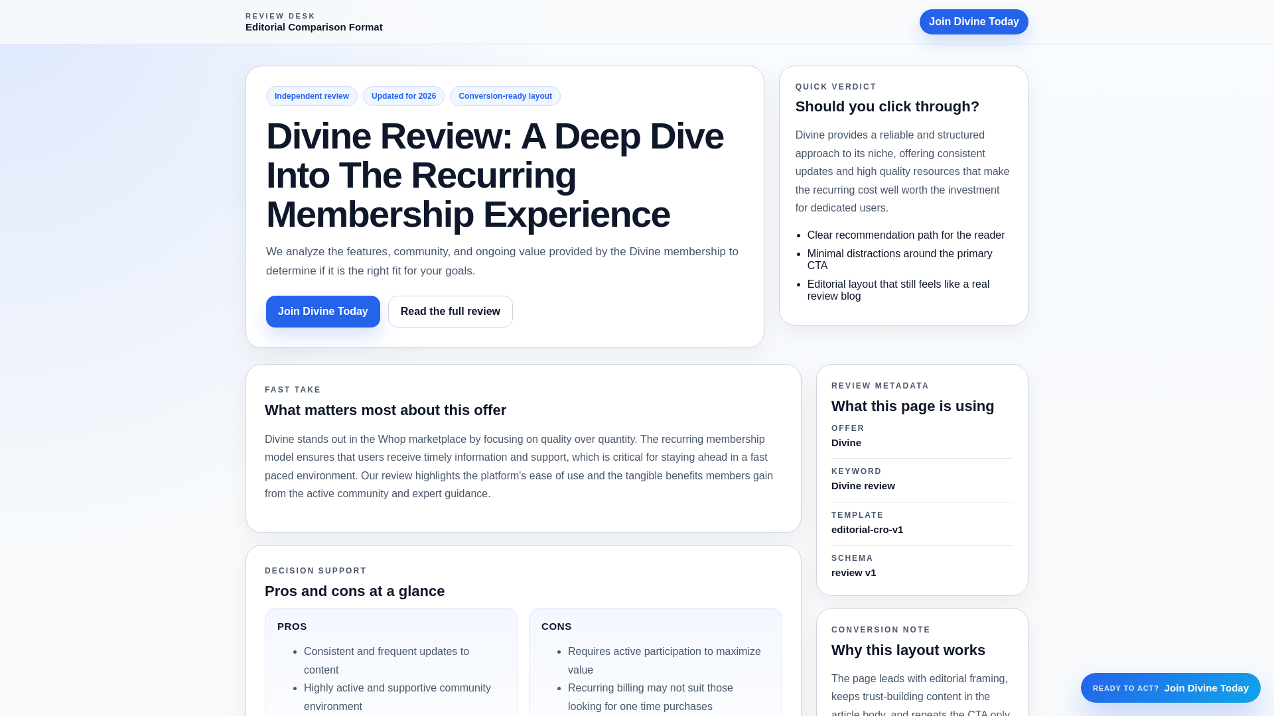Click the QUICK VERDICT label
This screenshot has height=716, width=1274.
836,87
